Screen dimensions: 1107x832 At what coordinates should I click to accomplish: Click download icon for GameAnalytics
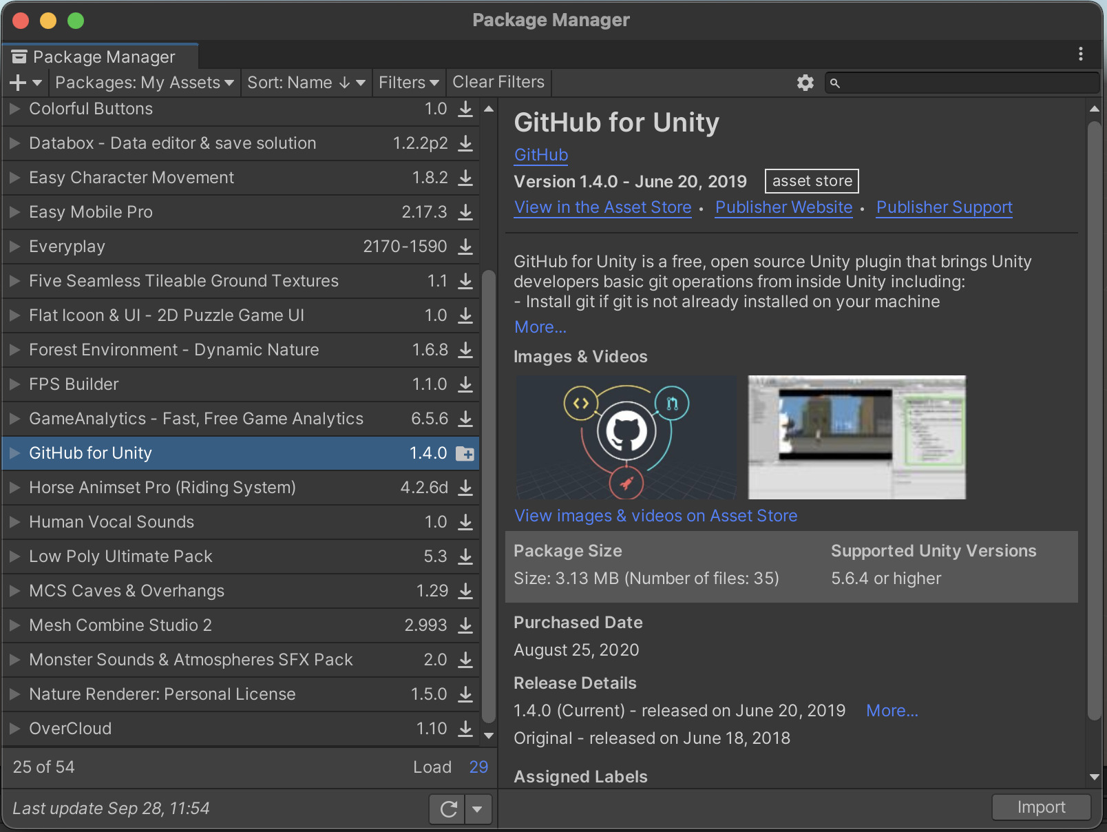pos(466,419)
